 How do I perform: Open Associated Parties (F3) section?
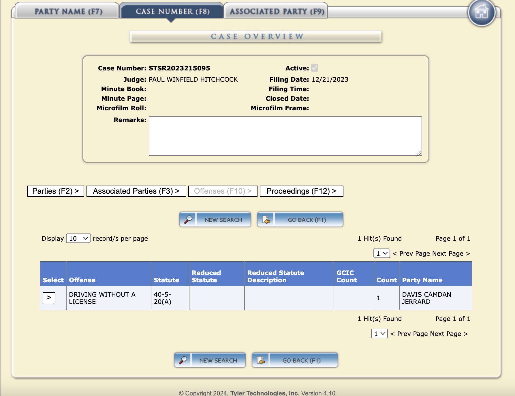tap(136, 191)
